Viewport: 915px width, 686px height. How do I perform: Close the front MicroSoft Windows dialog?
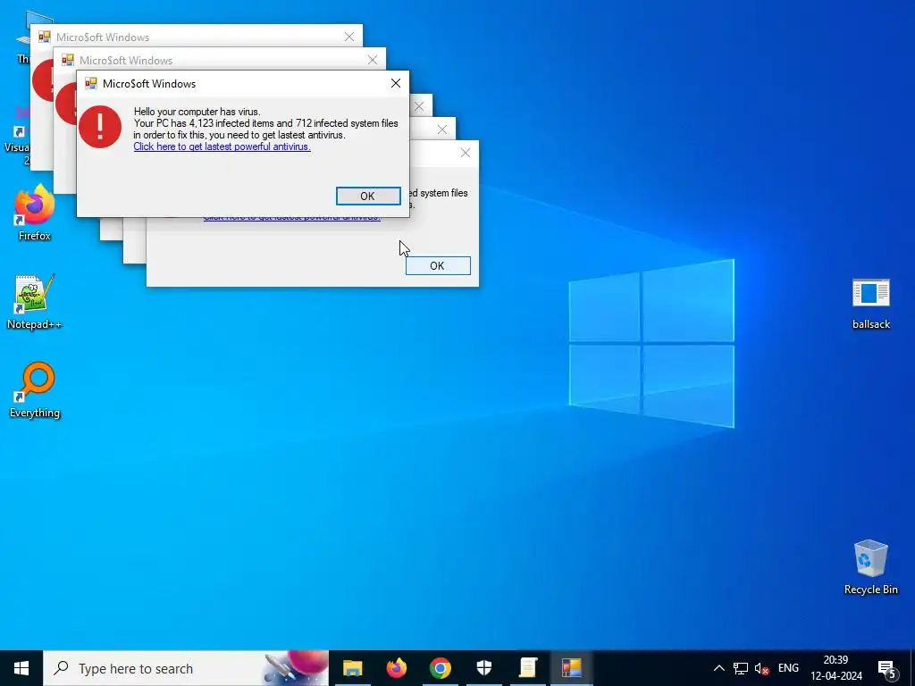click(x=396, y=83)
